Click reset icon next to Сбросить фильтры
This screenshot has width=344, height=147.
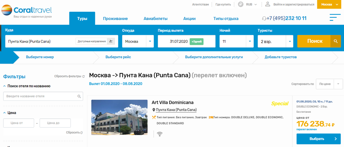pyautogui.click(x=83, y=76)
